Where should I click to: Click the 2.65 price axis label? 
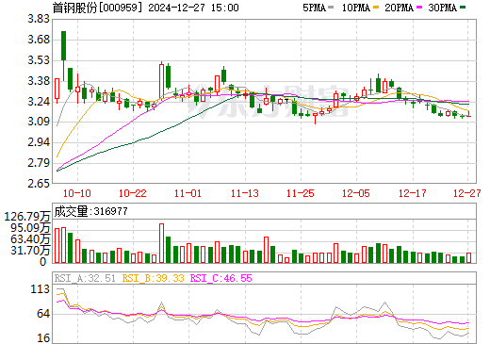tap(39, 183)
